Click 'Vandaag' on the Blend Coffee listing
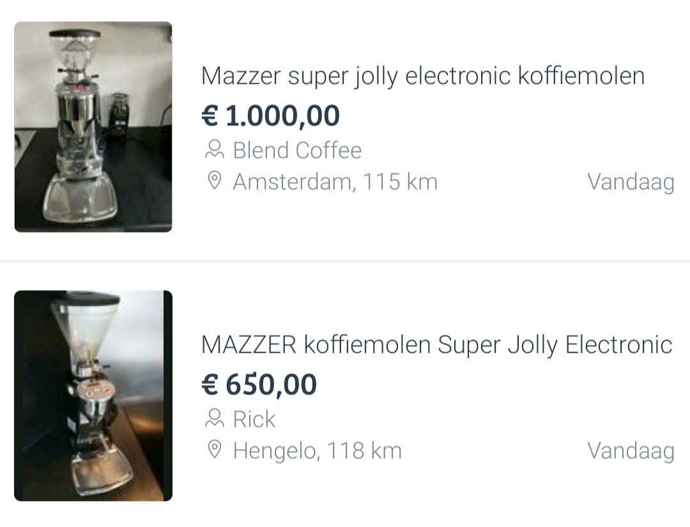This screenshot has height=527, width=690. 631,182
